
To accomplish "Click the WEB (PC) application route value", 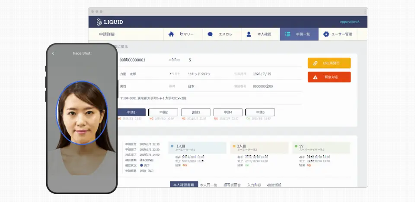I will [147, 171].
